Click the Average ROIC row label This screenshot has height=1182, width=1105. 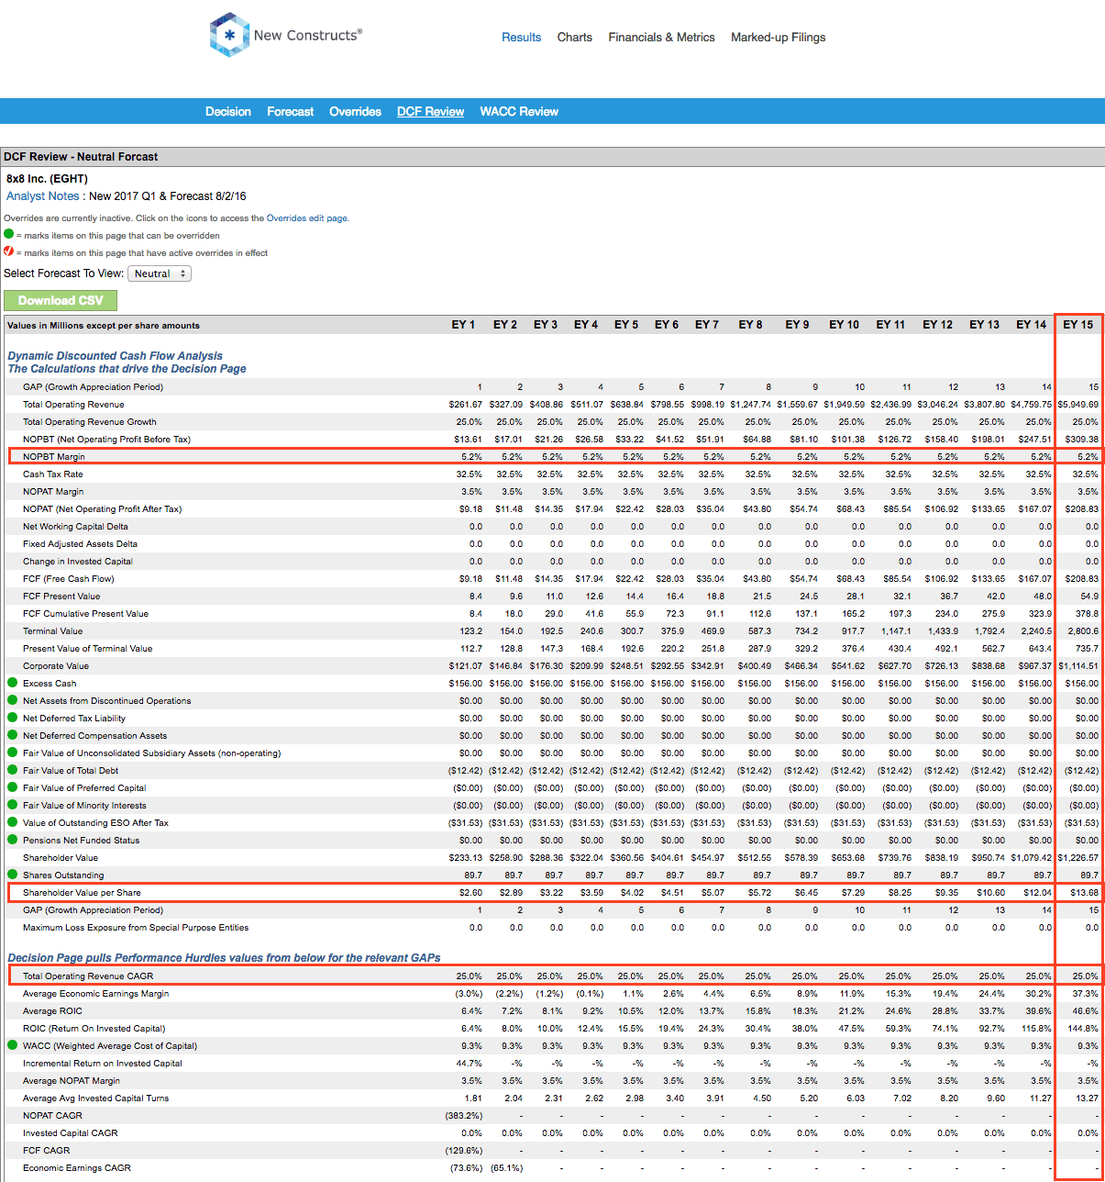click(x=52, y=1010)
